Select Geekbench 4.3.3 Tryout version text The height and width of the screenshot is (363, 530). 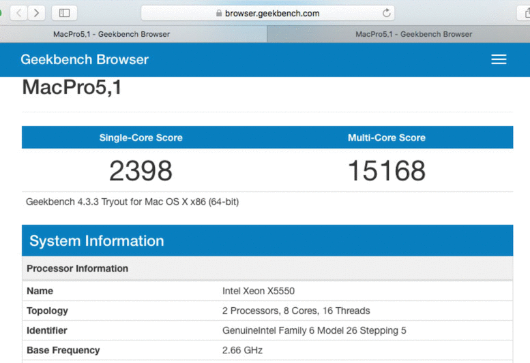(x=132, y=202)
